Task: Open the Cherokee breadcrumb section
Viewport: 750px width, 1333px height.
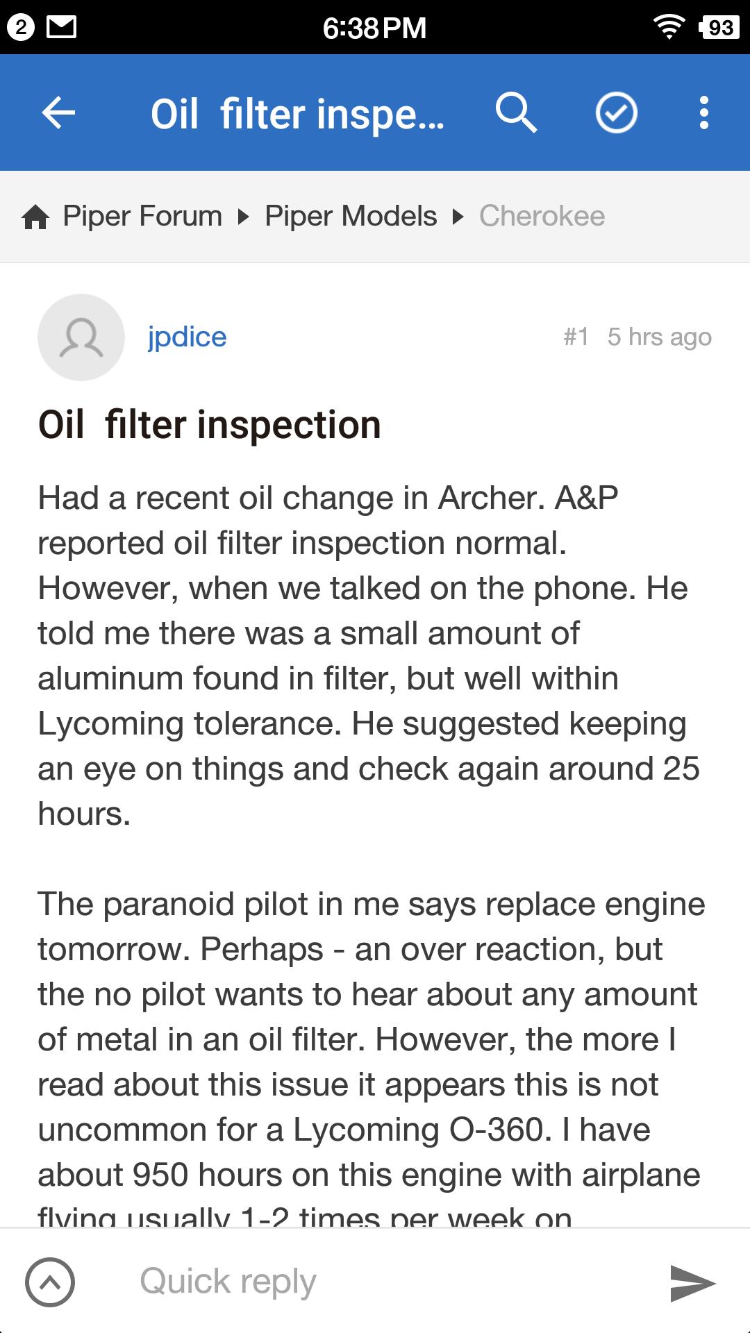Action: click(543, 216)
